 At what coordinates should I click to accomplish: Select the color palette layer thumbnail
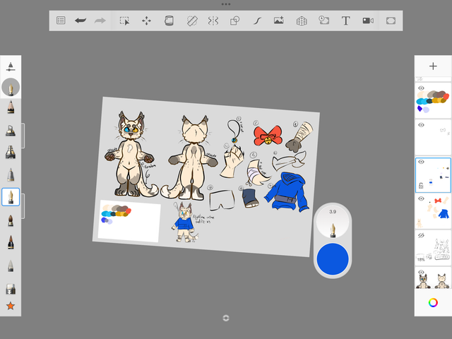(x=433, y=100)
